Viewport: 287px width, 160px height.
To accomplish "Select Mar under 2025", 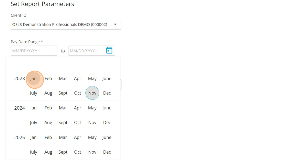I will pyautogui.click(x=63, y=138).
